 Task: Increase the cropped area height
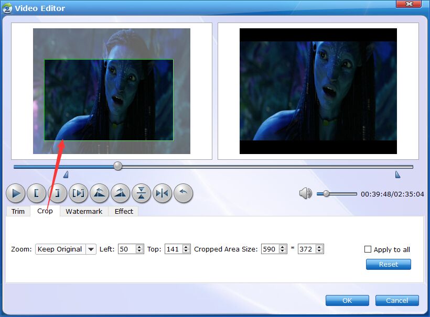coord(319,247)
